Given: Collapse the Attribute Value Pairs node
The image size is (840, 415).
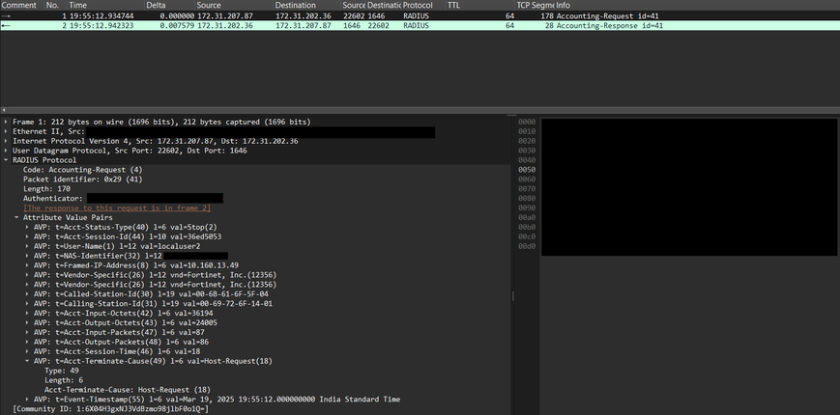Looking at the screenshot, I should tap(16, 218).
